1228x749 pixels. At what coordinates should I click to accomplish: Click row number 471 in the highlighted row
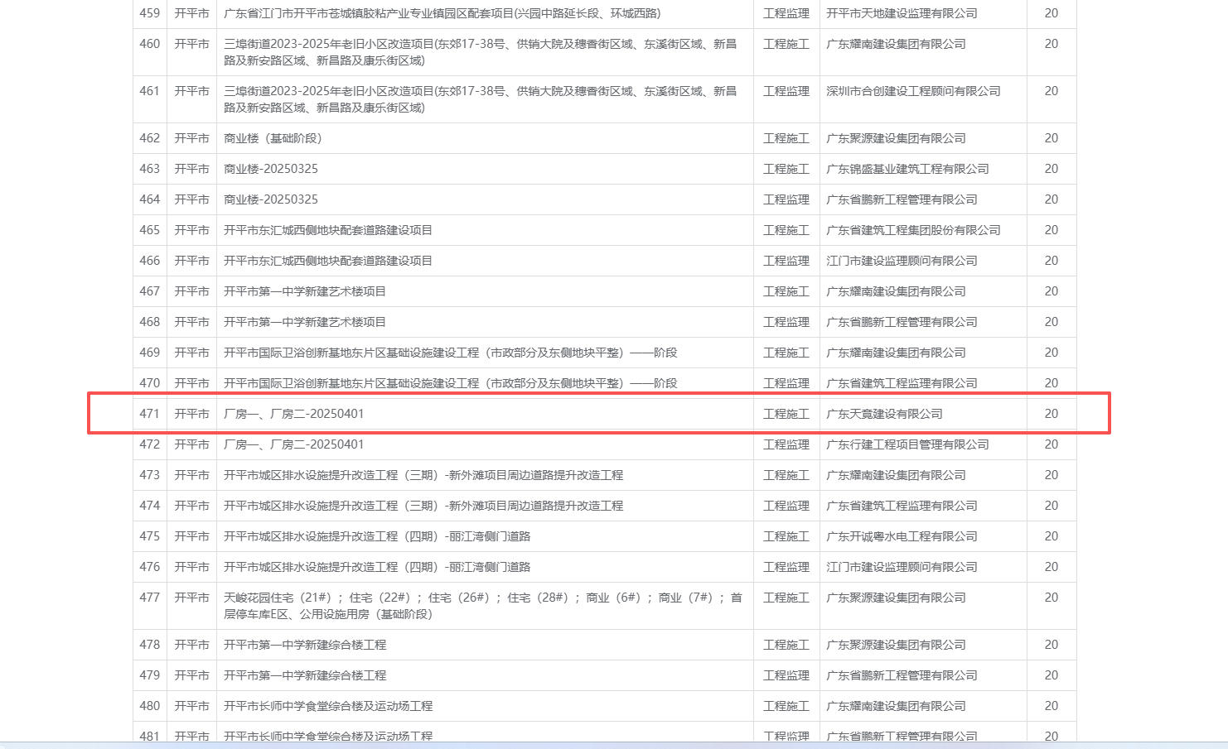pyautogui.click(x=149, y=414)
